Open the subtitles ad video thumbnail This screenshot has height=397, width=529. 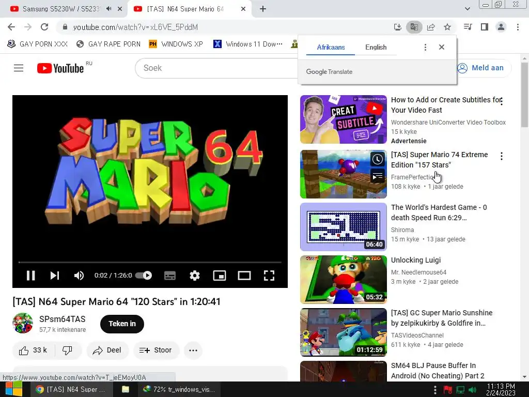pyautogui.click(x=343, y=119)
